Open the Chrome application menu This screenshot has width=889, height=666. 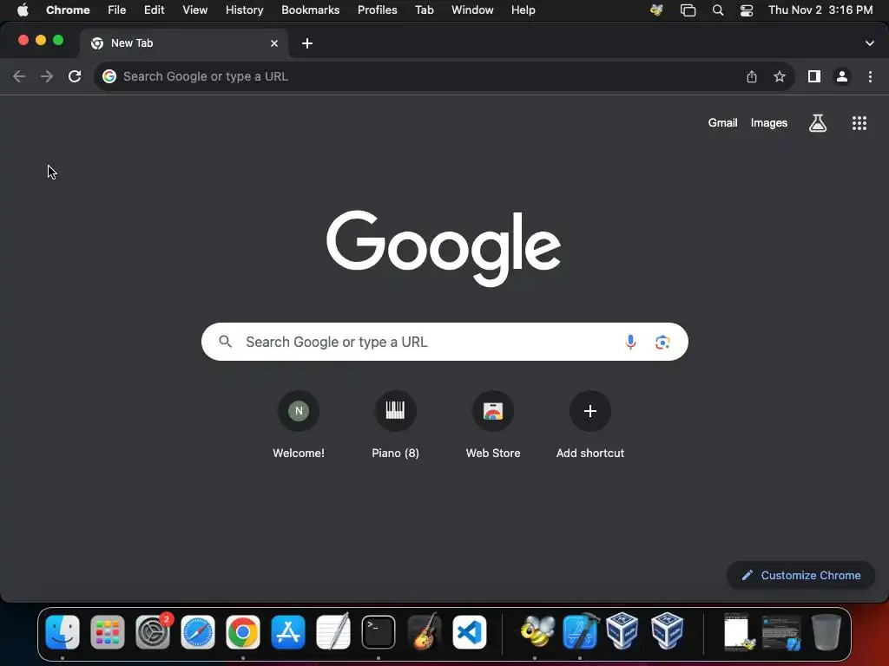[68, 10]
